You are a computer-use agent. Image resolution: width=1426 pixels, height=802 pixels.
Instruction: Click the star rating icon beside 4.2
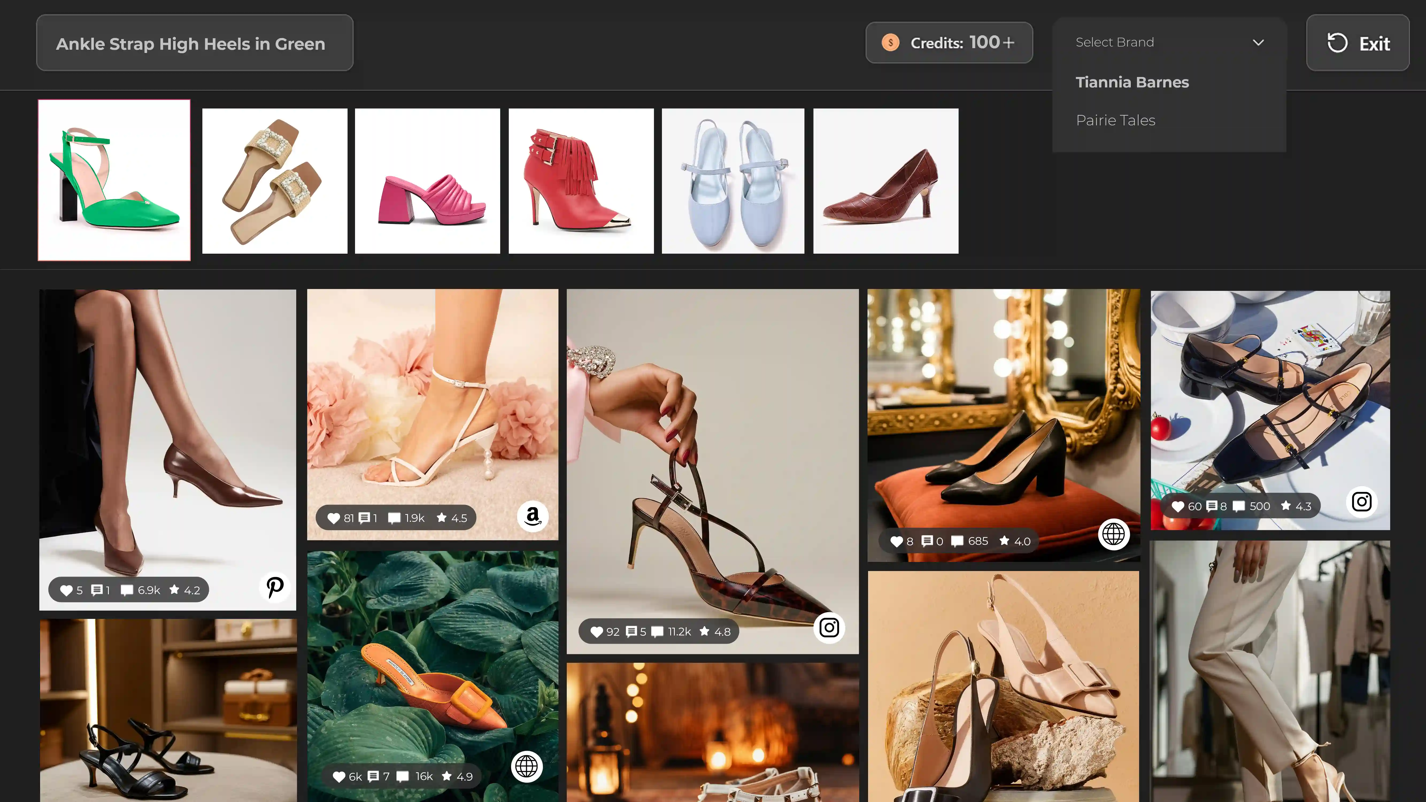[x=174, y=589]
